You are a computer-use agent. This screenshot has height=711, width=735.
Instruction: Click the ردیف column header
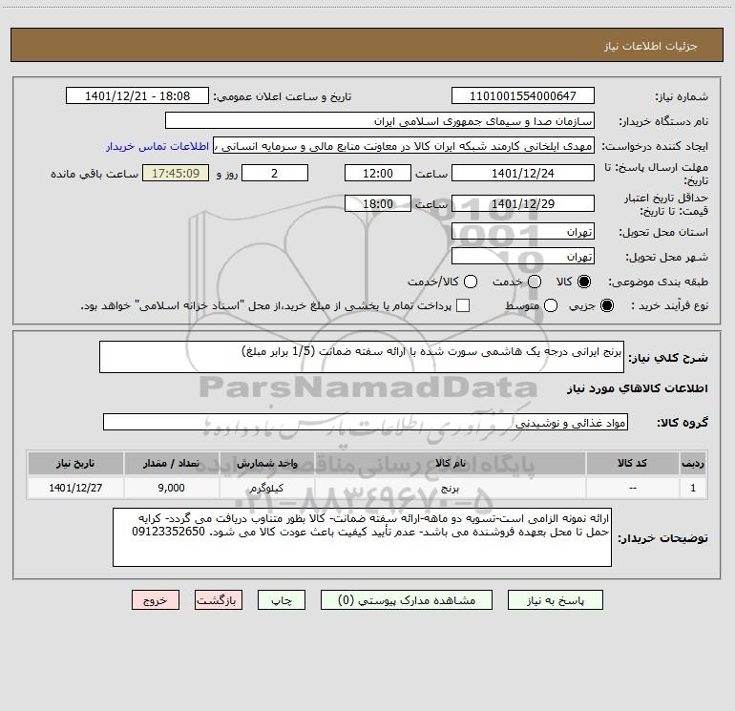693,463
